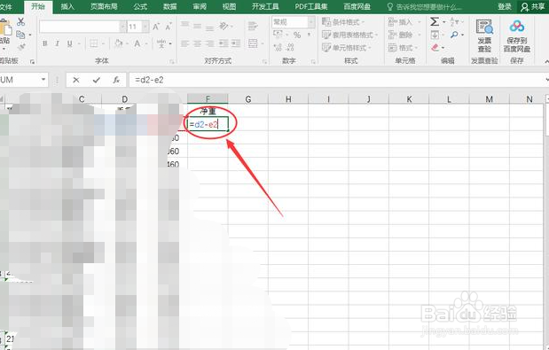The width and height of the screenshot is (549, 350).
Task: Center text horizontally
Action: tap(198, 43)
